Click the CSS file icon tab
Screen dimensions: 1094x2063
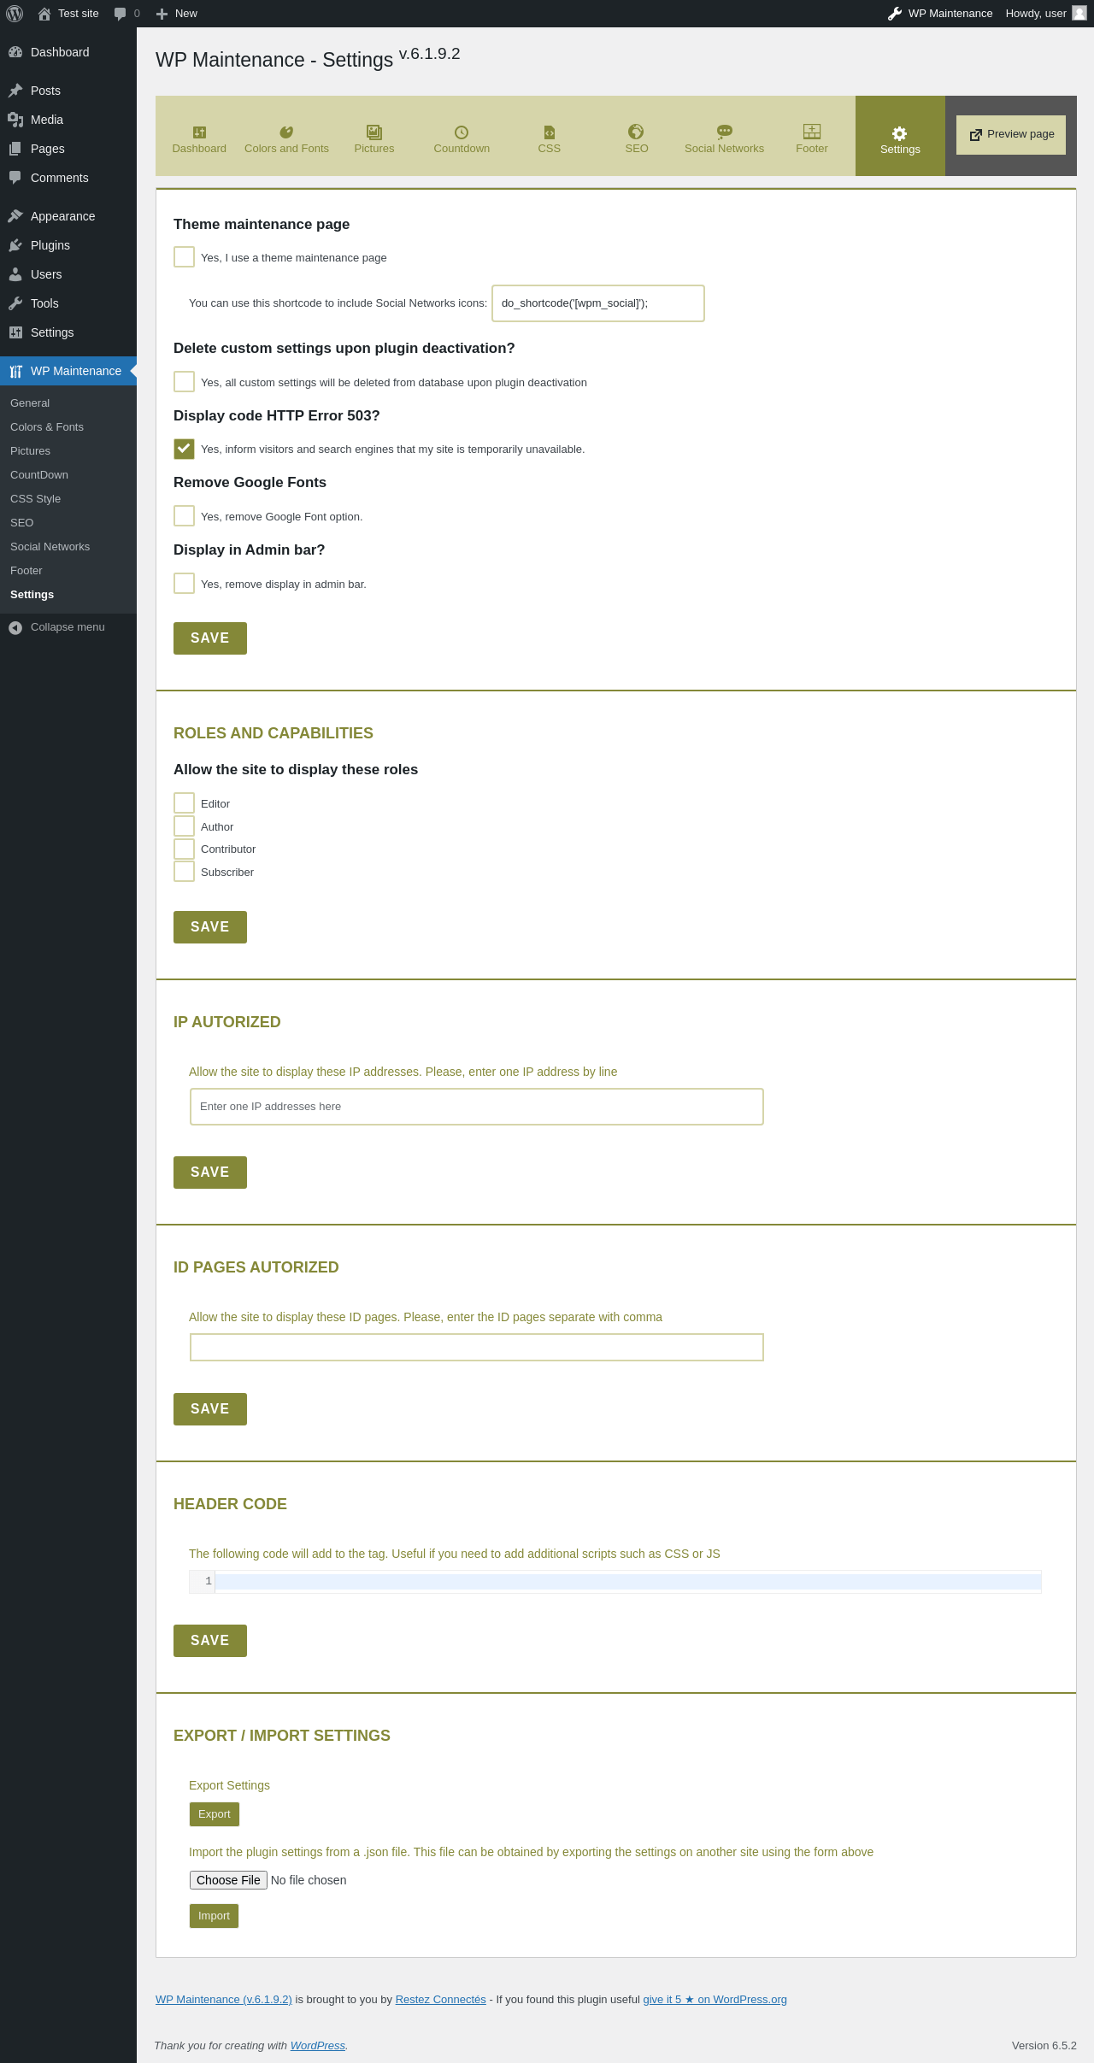pos(550,132)
